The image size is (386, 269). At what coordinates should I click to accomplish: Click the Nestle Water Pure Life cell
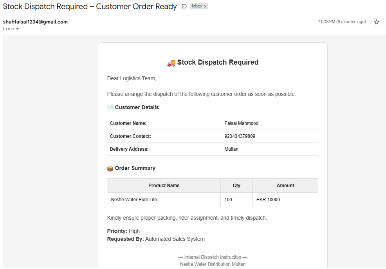[134, 200]
